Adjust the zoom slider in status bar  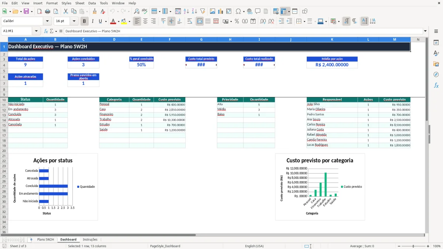click(413, 246)
